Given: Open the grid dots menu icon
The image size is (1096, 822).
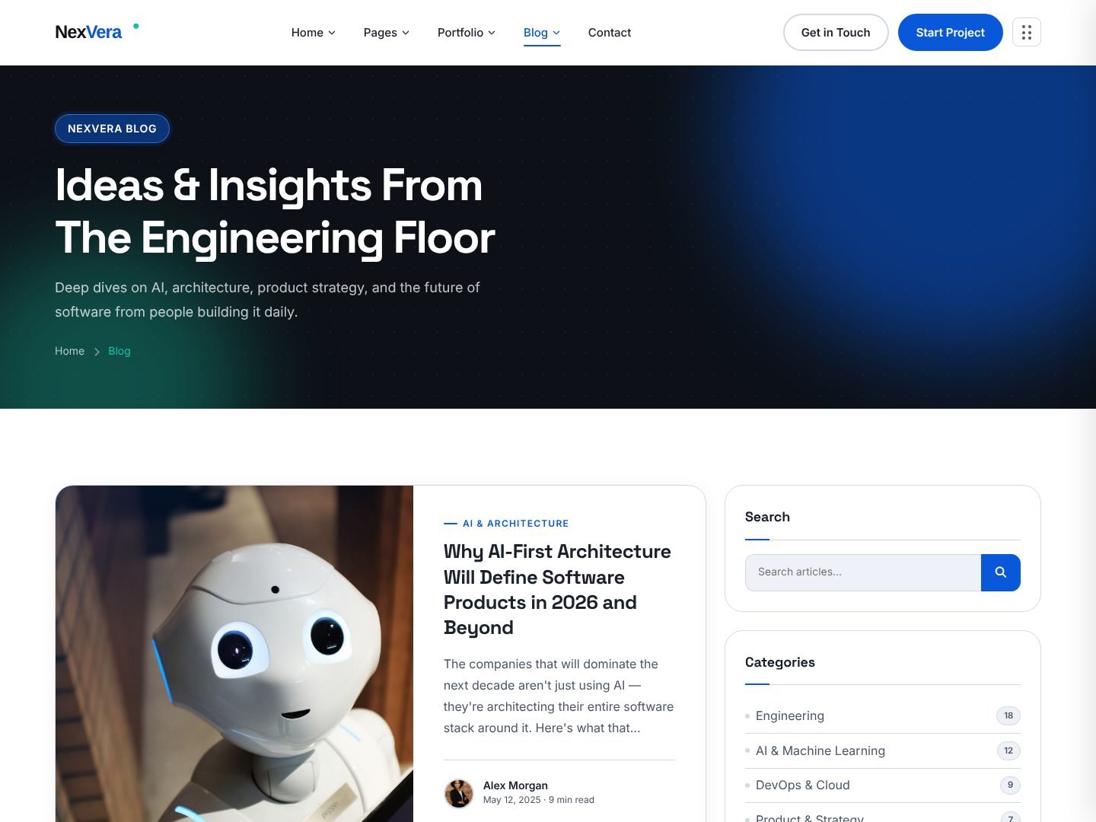Looking at the screenshot, I should pos(1027,32).
